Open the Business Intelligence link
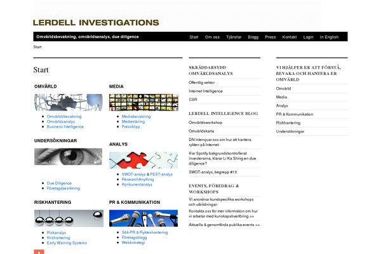 tap(65, 126)
